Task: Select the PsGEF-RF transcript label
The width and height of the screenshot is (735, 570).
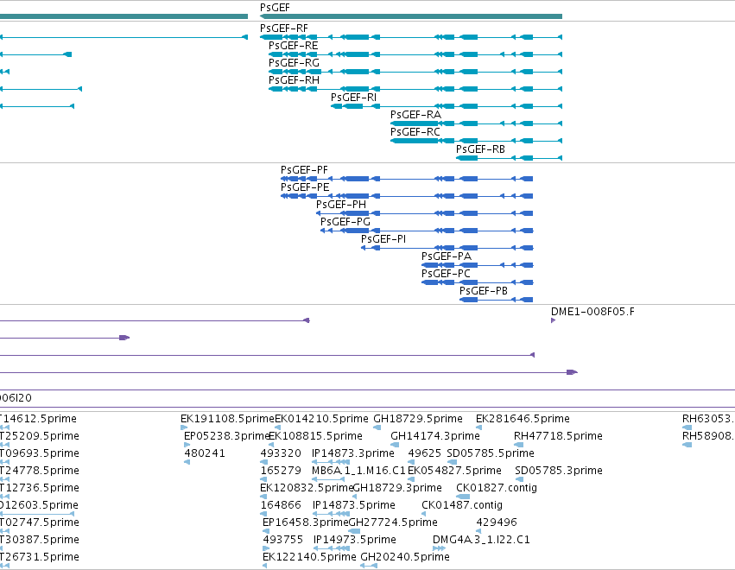Action: [284, 28]
